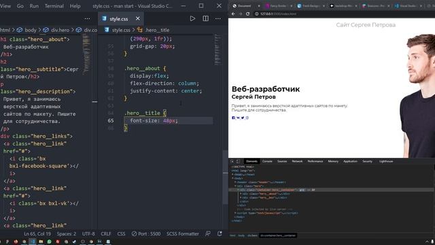Viewport: 435px width, 245px height.
Task: Click CRLF end-of-line status item
Action: tap(106, 234)
